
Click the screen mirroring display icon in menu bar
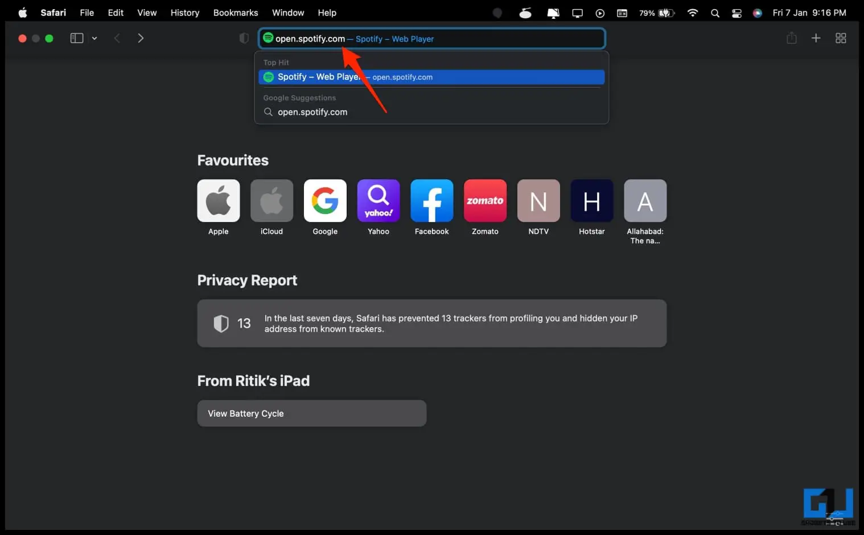[578, 13]
